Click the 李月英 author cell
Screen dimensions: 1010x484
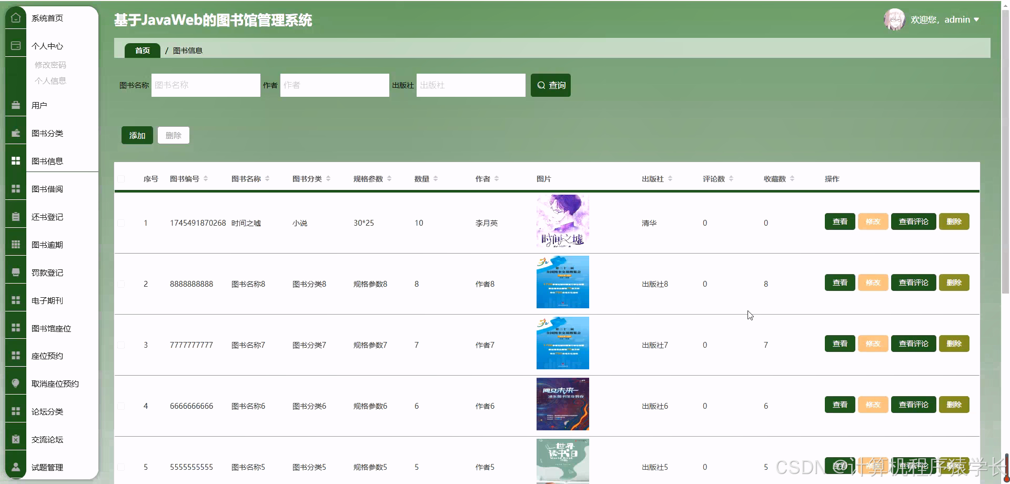pos(487,223)
